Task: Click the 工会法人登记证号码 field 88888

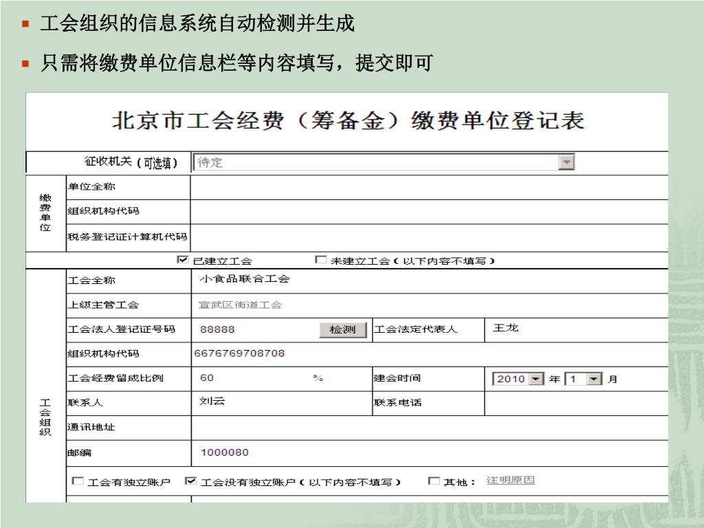Action: (x=255, y=329)
